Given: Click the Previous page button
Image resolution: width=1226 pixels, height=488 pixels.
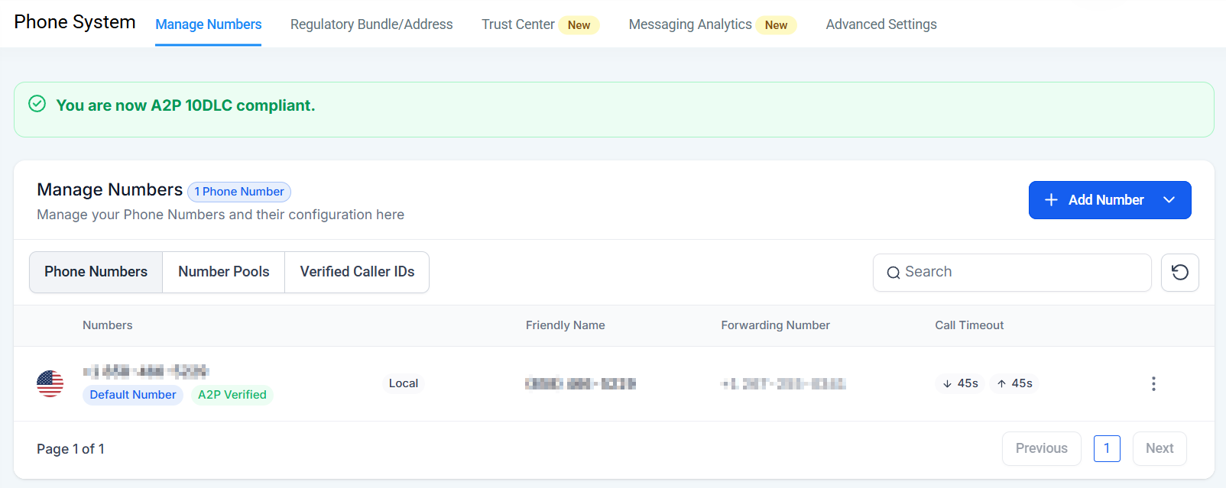Looking at the screenshot, I should [1041, 448].
